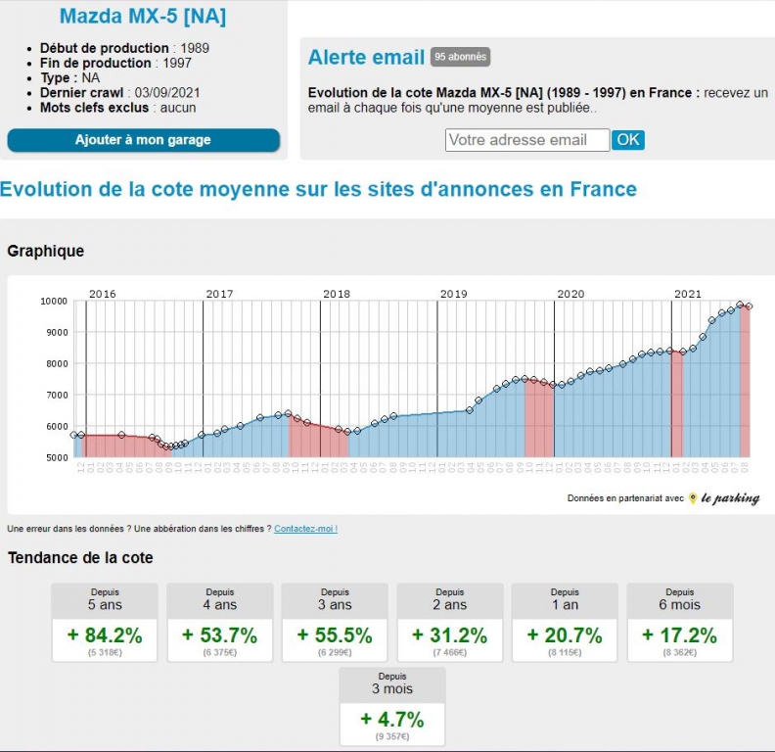Click the Fin de production 1997 line
Image resolution: width=775 pixels, height=752 pixels.
click(115, 64)
